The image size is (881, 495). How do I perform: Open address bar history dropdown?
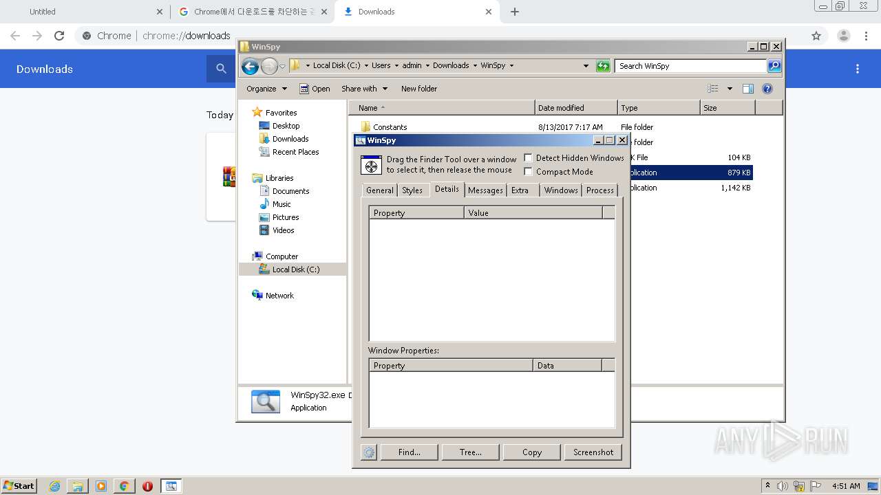[586, 66]
